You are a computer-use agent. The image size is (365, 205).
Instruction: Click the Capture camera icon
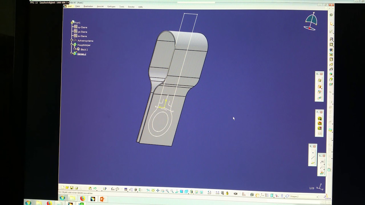click(x=235, y=193)
